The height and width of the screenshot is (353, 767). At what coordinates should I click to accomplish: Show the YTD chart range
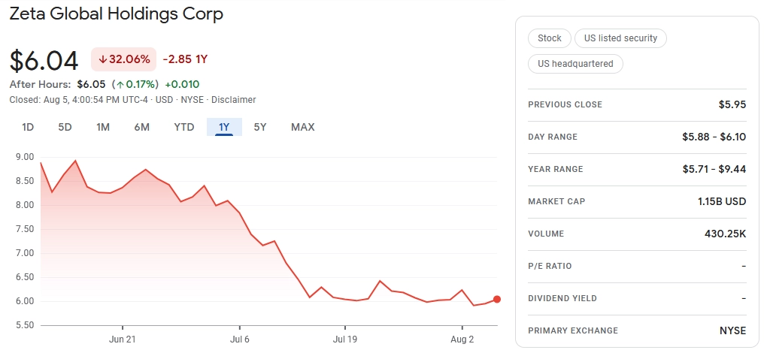tap(184, 128)
